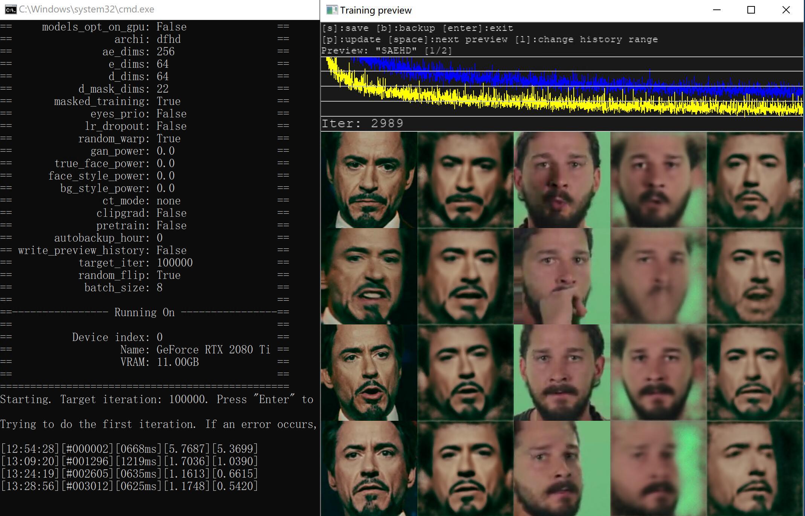Click 'archi: dfhd' line in cmd window

(147, 39)
